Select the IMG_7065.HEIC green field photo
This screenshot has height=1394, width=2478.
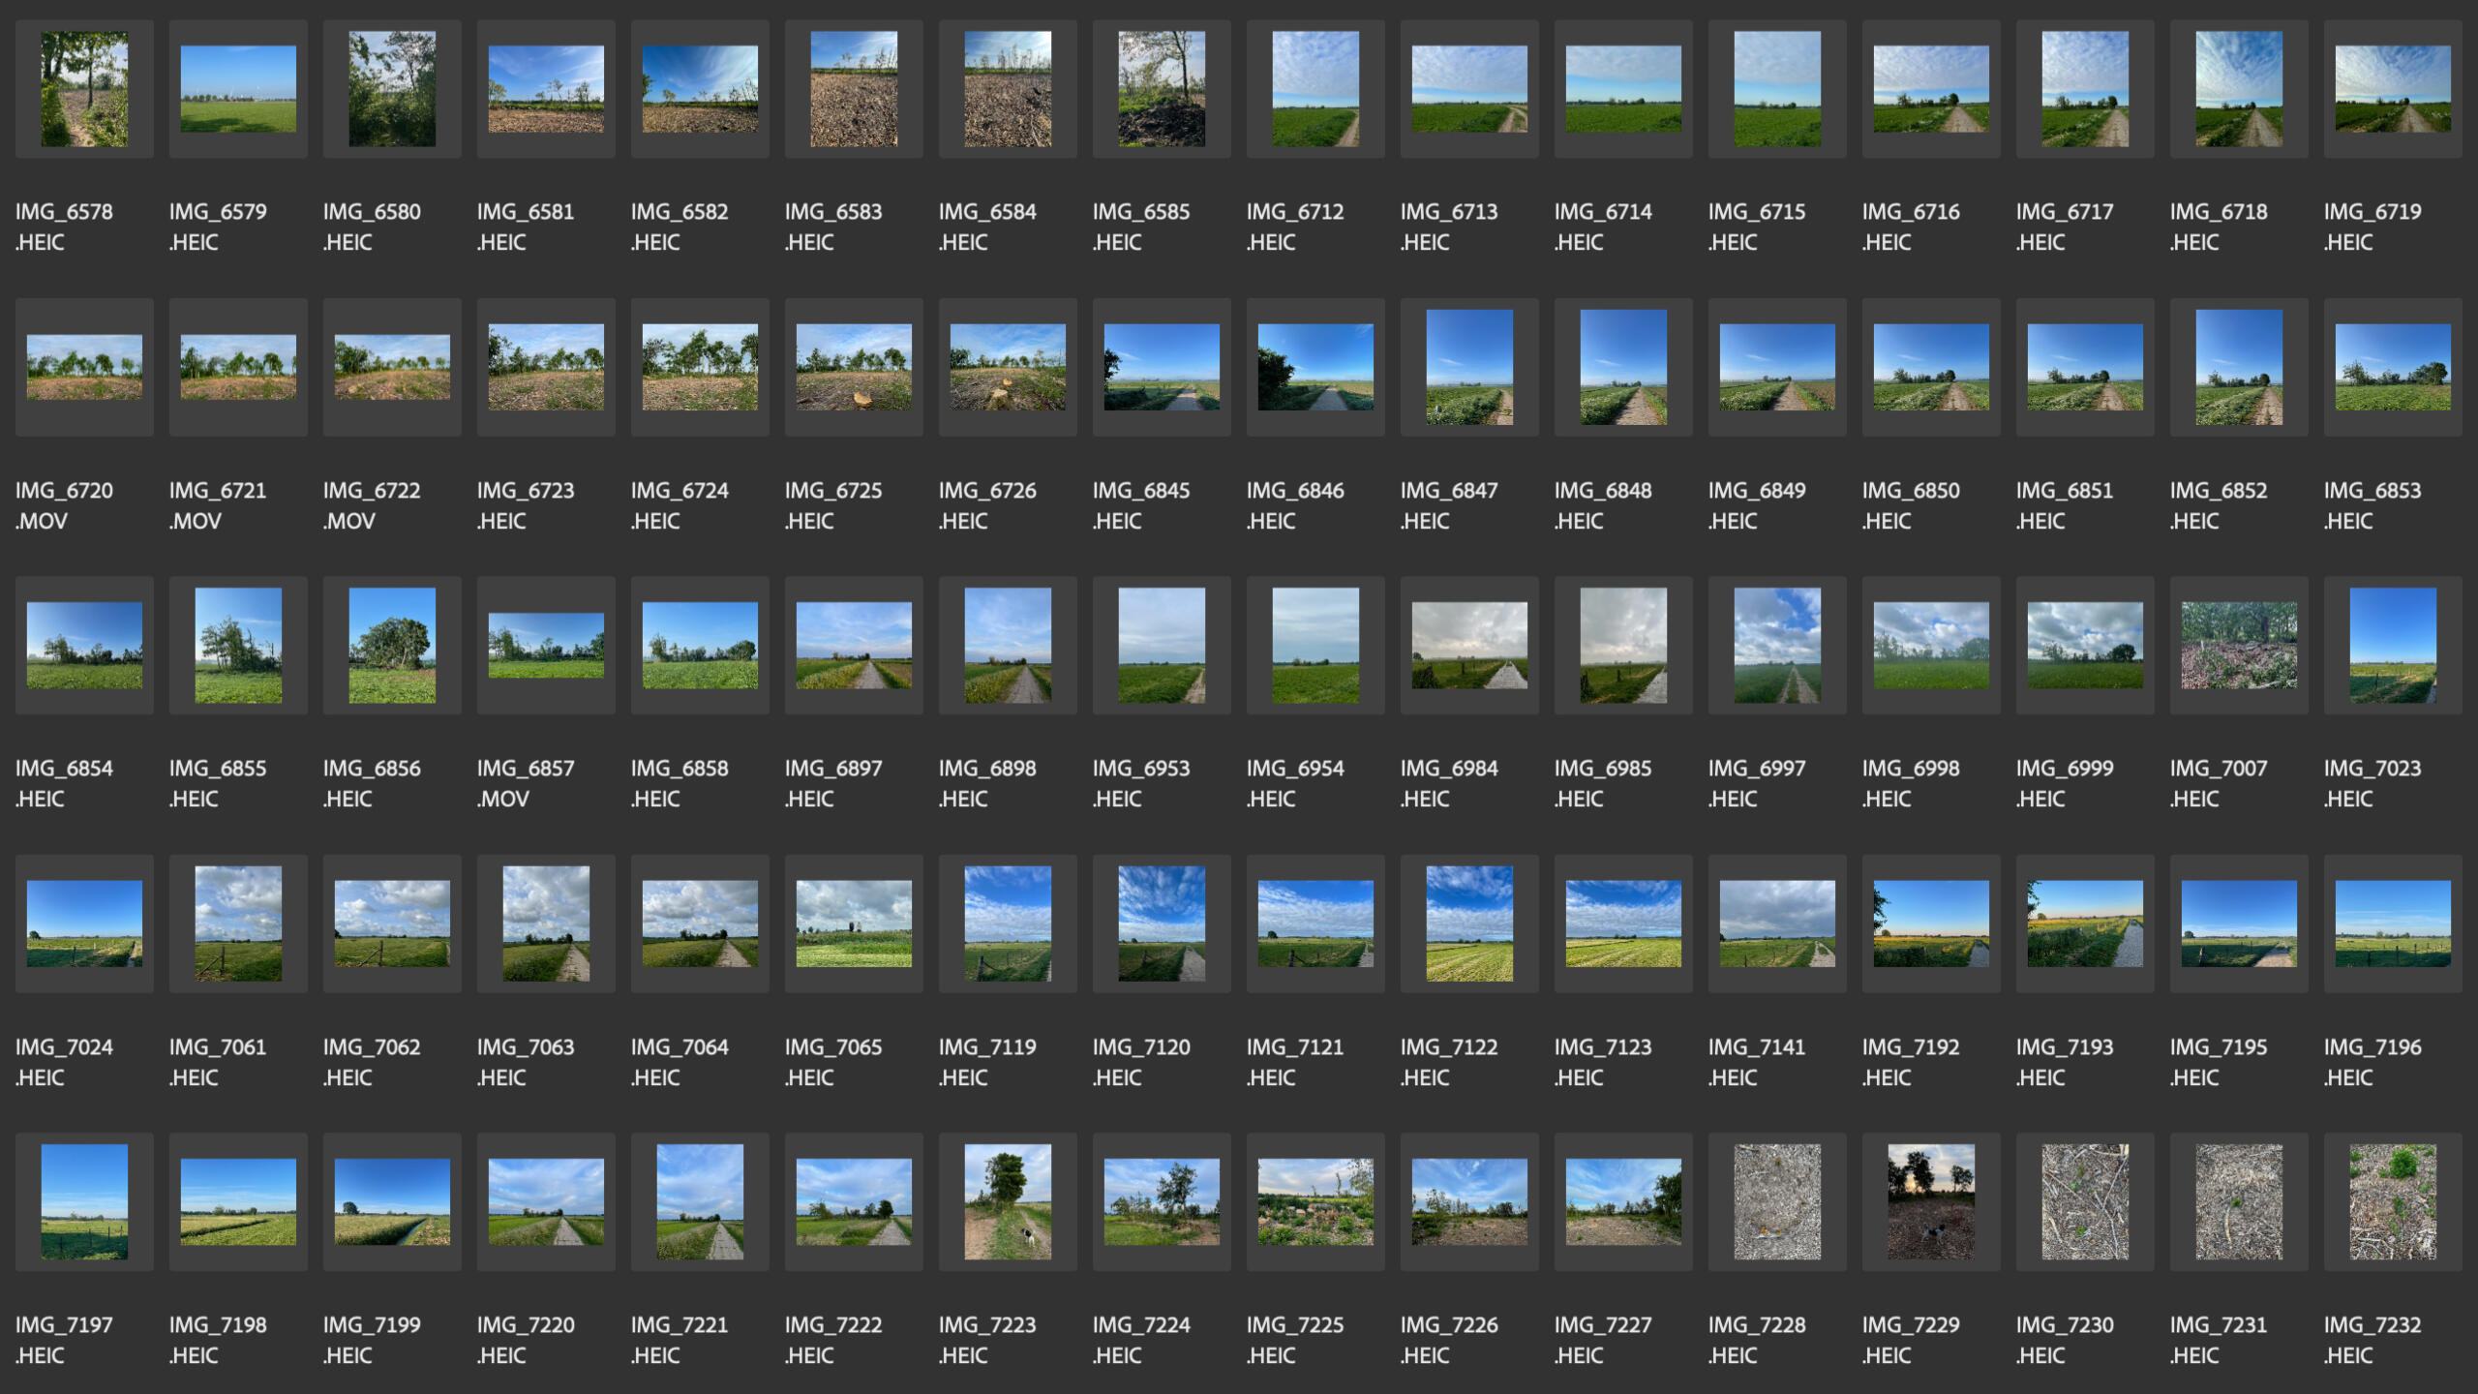pos(854,924)
